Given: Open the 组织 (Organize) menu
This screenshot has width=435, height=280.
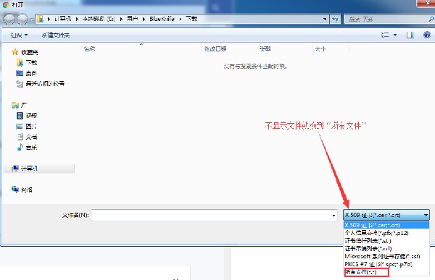Looking at the screenshot, I should [x=19, y=35].
